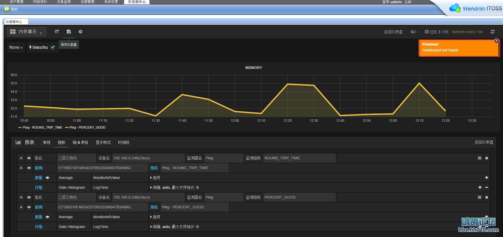
Task: Open the 系统设置 top menu
Action: point(111,2)
